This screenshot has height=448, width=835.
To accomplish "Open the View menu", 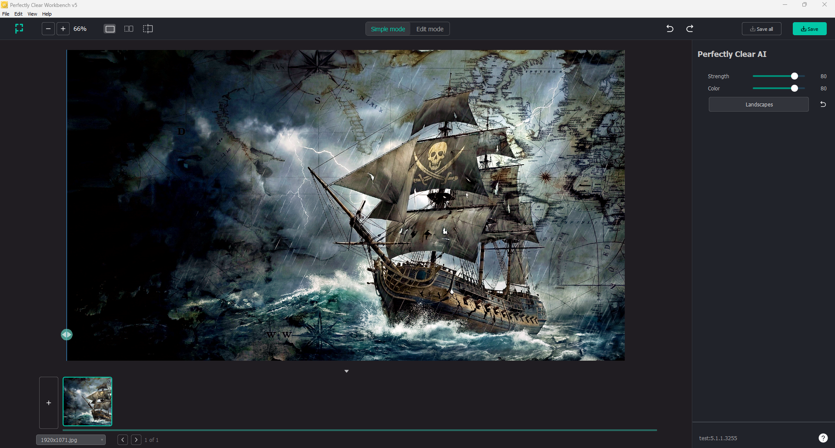I will point(32,14).
